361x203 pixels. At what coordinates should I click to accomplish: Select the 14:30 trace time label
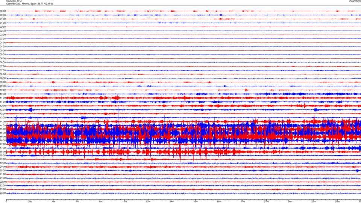(3, 126)
